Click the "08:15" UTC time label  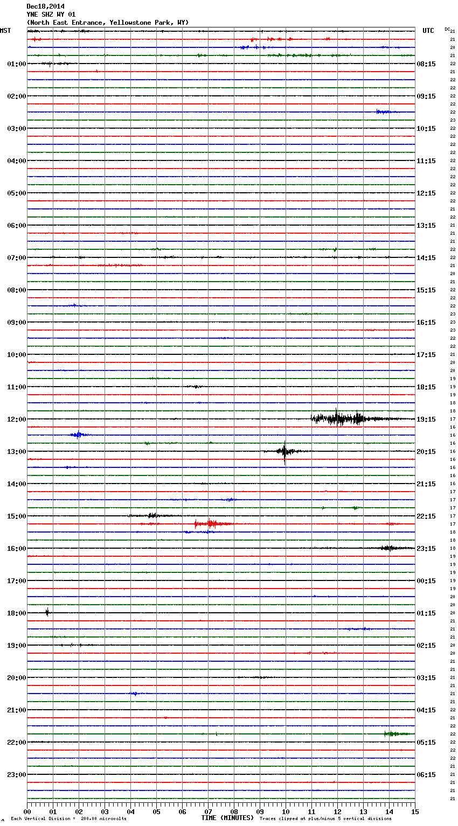426,64
